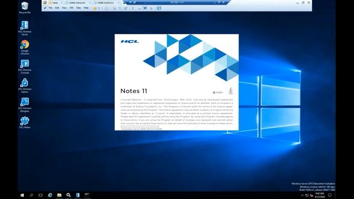Viewport: 354px width, 199px height.
Task: Open File Explorer from the taskbar
Action: (x=59, y=195)
